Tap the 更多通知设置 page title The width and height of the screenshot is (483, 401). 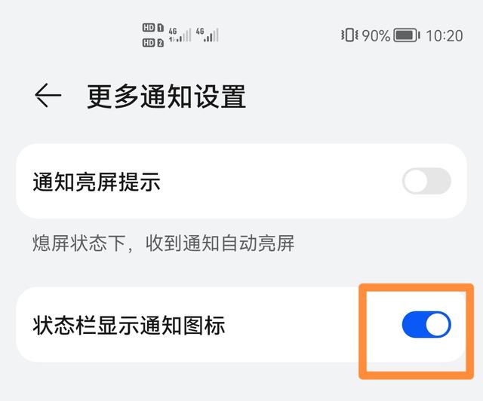[x=166, y=96]
